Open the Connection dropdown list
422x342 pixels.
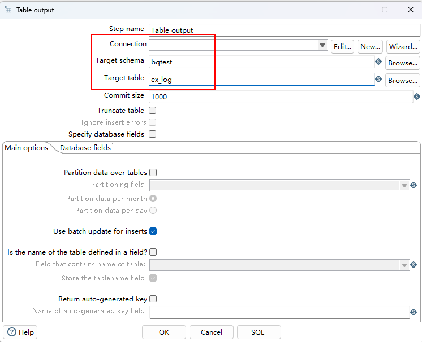point(322,45)
